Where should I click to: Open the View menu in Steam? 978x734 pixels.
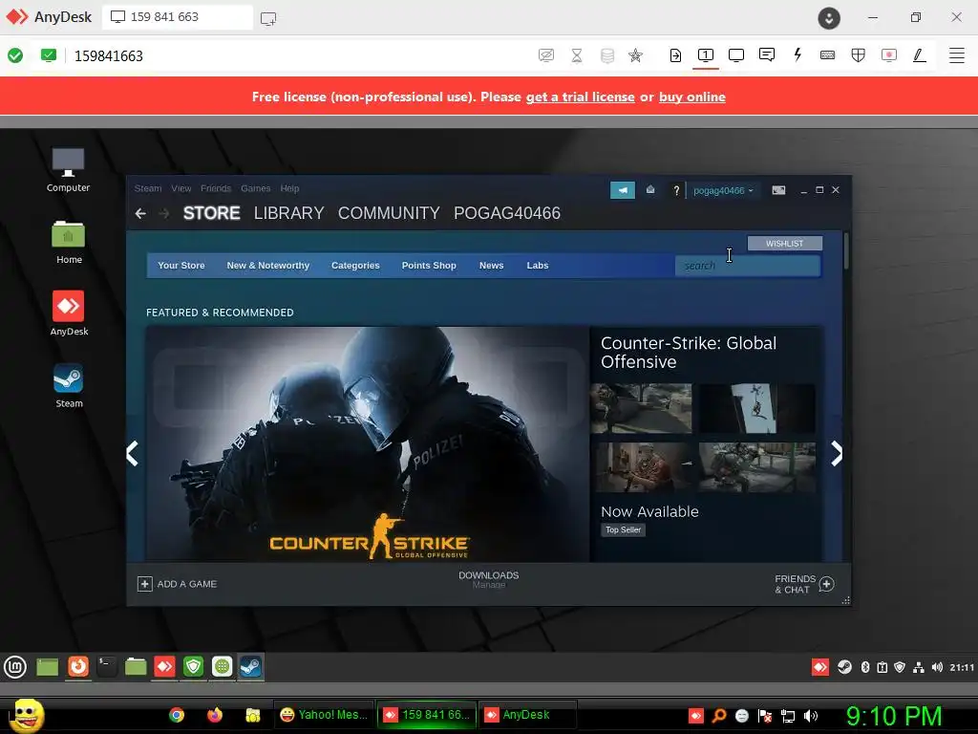181,188
